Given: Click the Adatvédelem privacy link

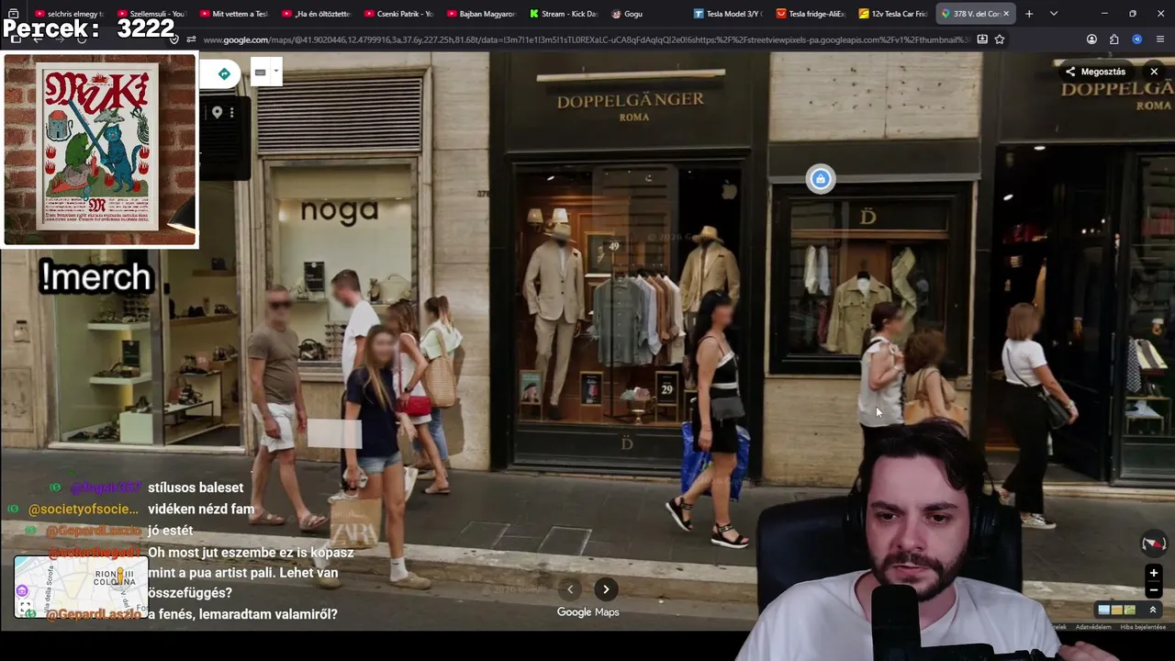Looking at the screenshot, I should (x=1091, y=627).
